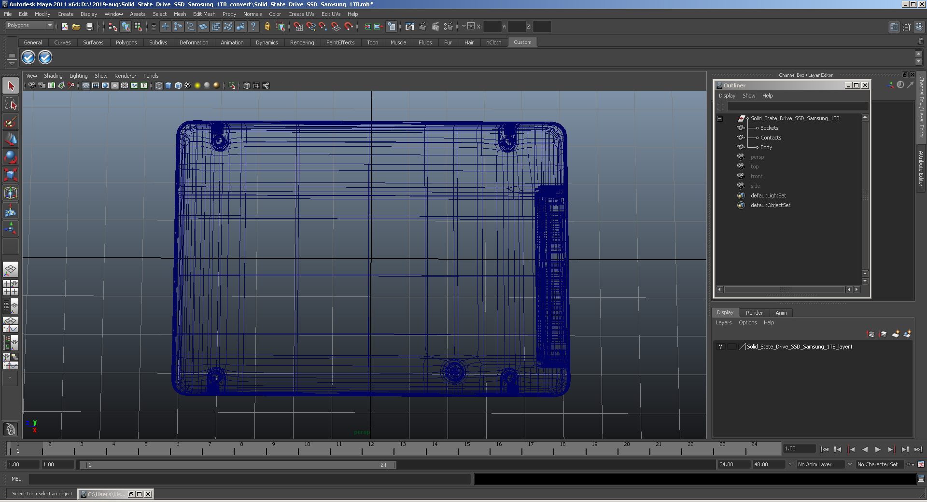This screenshot has width=927, height=502.
Task: Toggle V visibility of Solid_State_Drive layer
Action: point(720,347)
